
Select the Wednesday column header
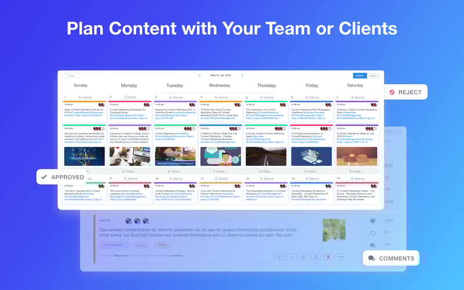coord(220,85)
